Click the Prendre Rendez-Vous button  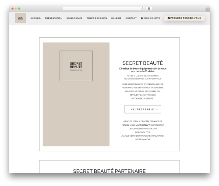click(x=184, y=18)
